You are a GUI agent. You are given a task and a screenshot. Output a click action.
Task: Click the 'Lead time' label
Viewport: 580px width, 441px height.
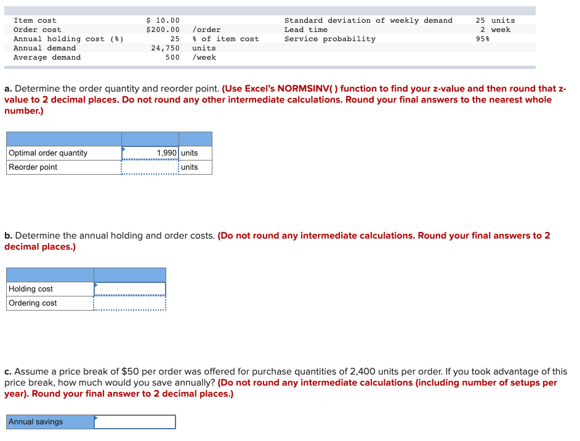point(306,30)
